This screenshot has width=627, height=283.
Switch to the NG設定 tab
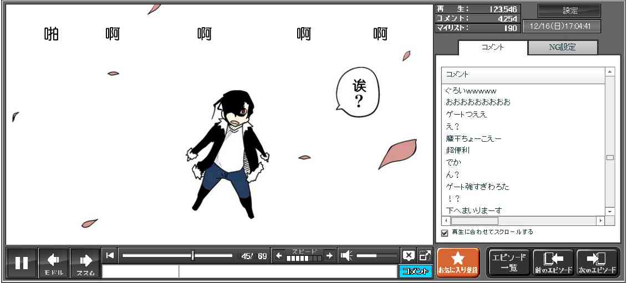pyautogui.click(x=562, y=48)
